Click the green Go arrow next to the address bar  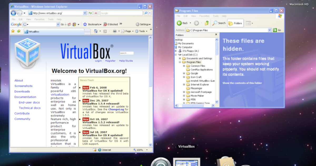(x=275, y=30)
